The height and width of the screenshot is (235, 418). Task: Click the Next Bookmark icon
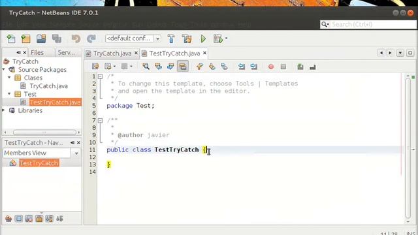point(212,67)
